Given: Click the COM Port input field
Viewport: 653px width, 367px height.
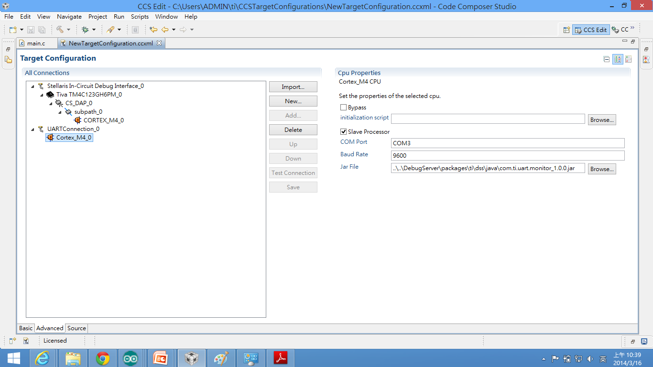Looking at the screenshot, I should click(508, 143).
